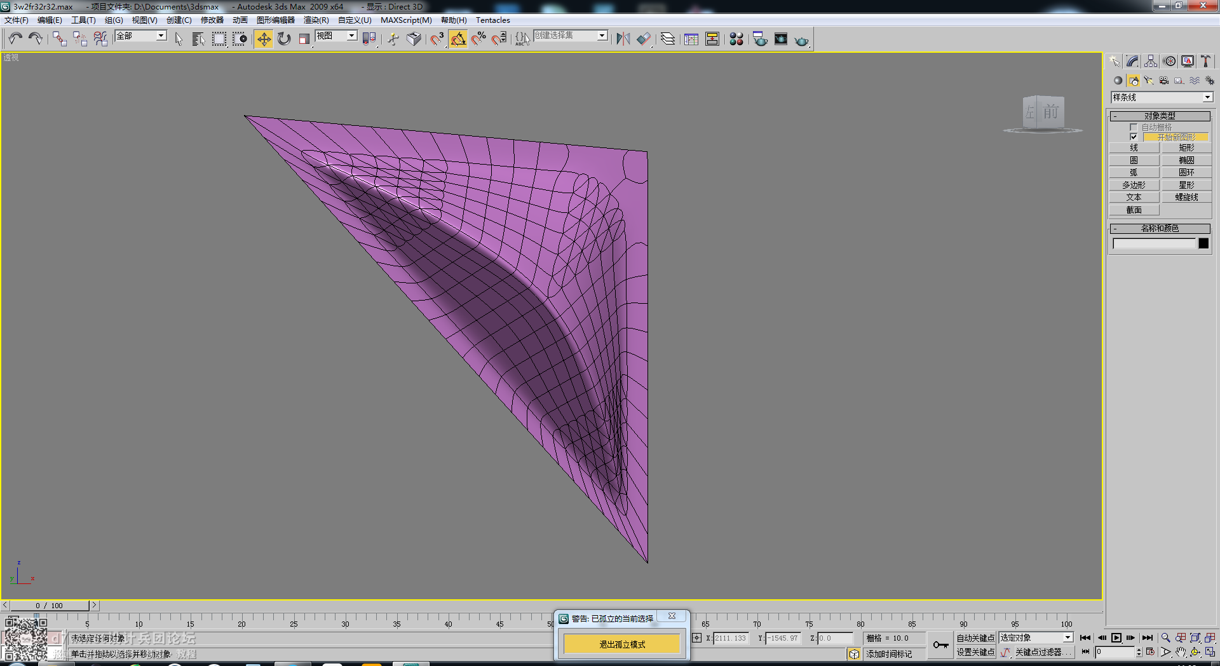The width and height of the screenshot is (1220, 666).
Task: Toggle the Angle Snap button
Action: 458,39
